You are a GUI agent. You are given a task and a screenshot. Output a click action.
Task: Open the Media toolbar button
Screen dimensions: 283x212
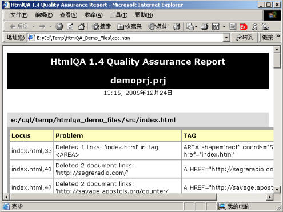[x=158, y=26]
